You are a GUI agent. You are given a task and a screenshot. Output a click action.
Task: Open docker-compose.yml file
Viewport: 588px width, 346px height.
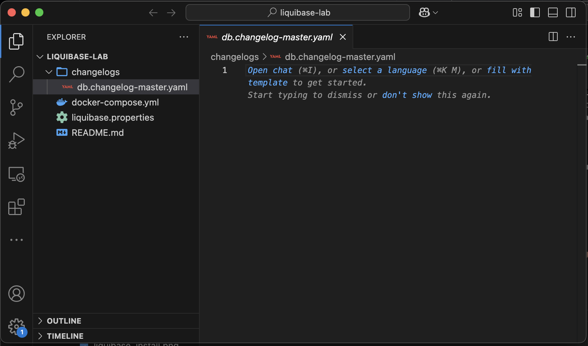[116, 102]
